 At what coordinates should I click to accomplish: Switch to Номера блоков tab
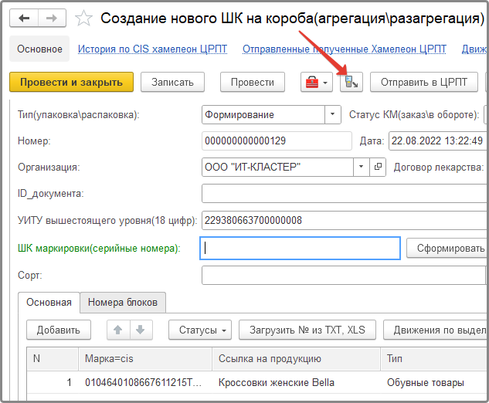(x=123, y=302)
